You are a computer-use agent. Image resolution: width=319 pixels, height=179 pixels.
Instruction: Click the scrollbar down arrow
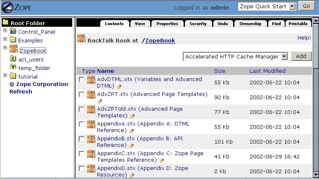tap(316, 174)
